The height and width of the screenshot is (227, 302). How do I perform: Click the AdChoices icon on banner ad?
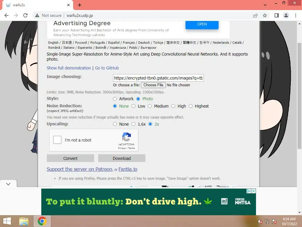(249, 191)
